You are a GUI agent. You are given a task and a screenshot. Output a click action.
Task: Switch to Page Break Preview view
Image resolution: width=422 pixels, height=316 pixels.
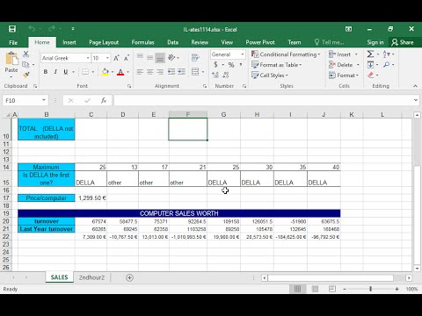coord(332,289)
